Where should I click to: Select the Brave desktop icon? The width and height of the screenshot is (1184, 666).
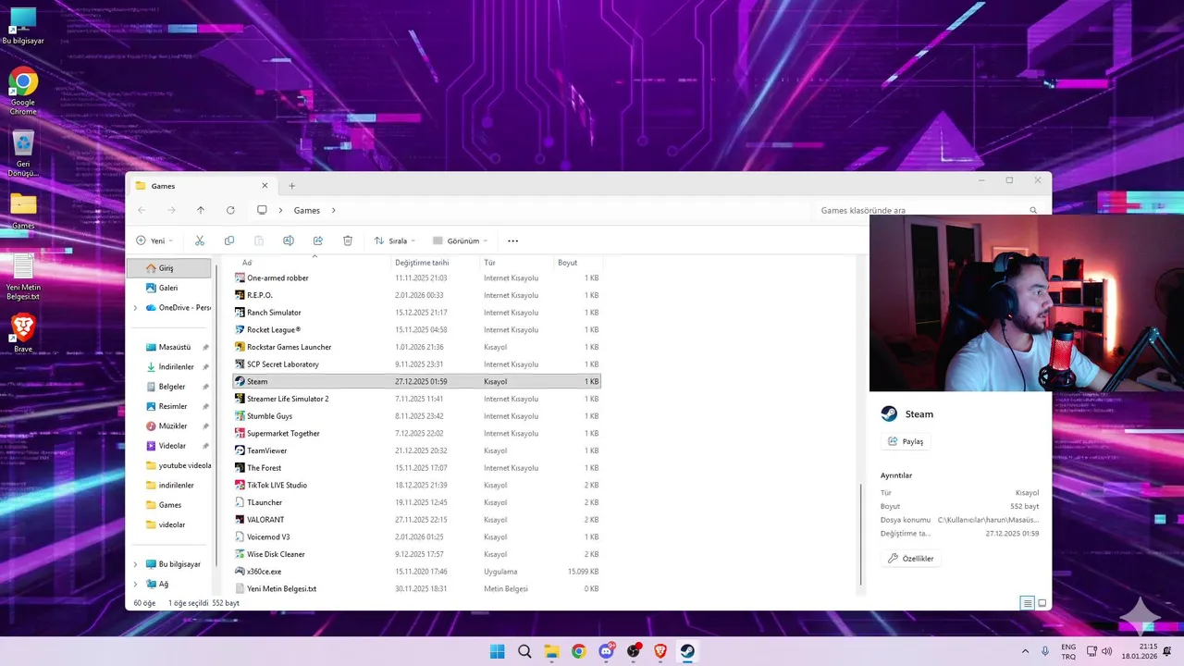pos(23,334)
